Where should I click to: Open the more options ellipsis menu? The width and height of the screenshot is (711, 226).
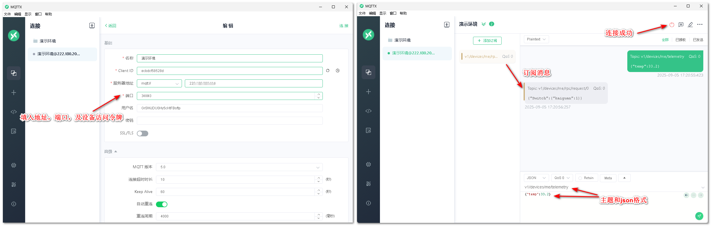(700, 25)
